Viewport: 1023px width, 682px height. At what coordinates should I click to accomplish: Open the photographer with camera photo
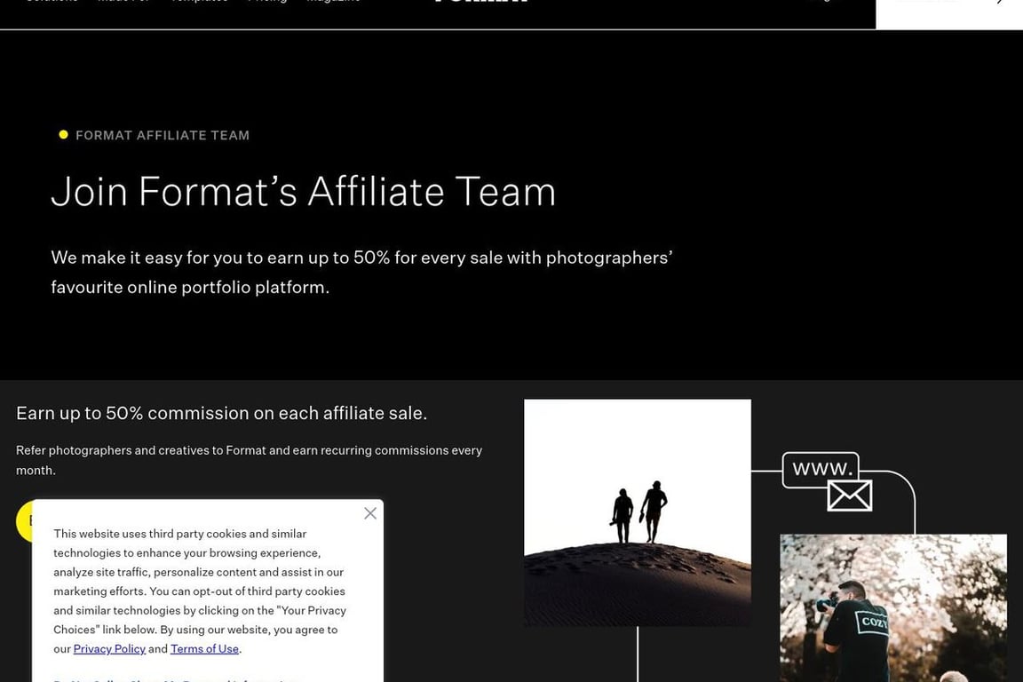[x=893, y=608]
